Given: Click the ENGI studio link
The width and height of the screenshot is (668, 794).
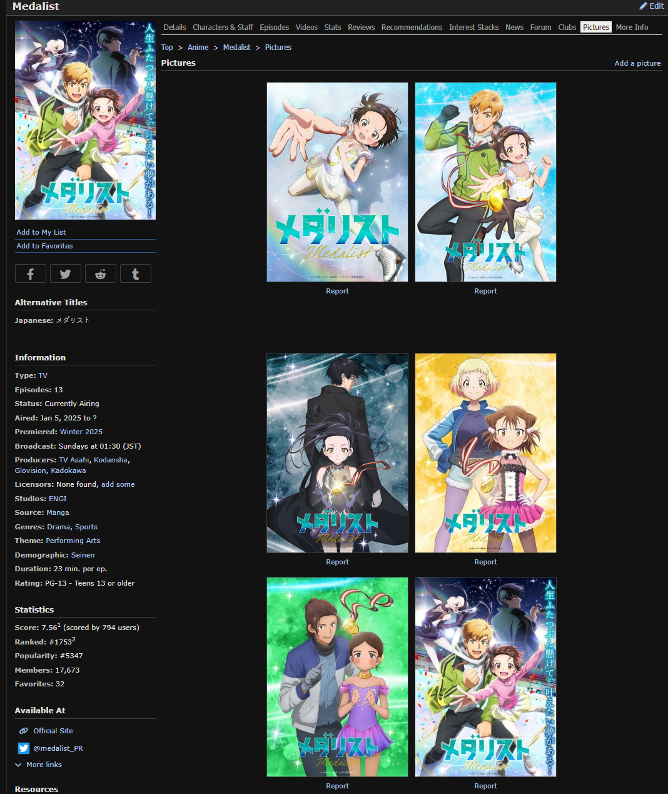Looking at the screenshot, I should tap(58, 499).
